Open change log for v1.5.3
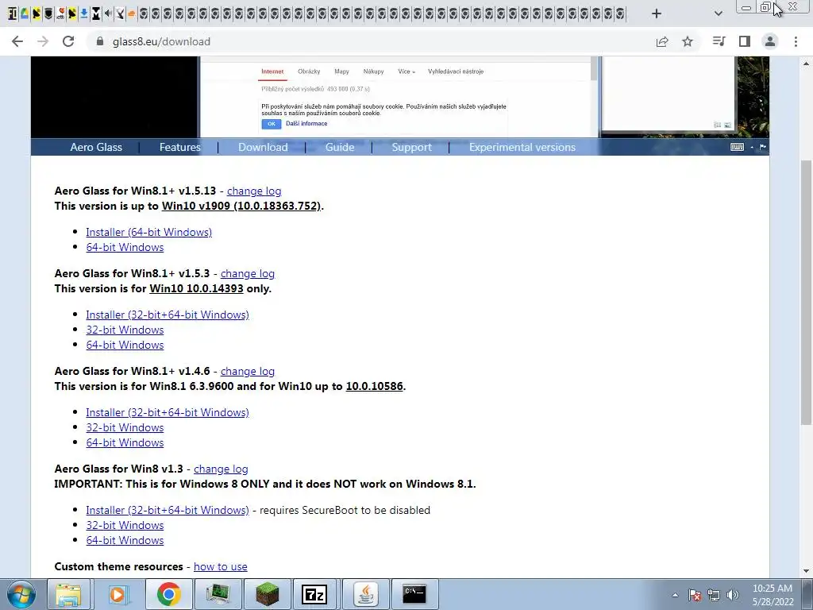 tap(248, 273)
